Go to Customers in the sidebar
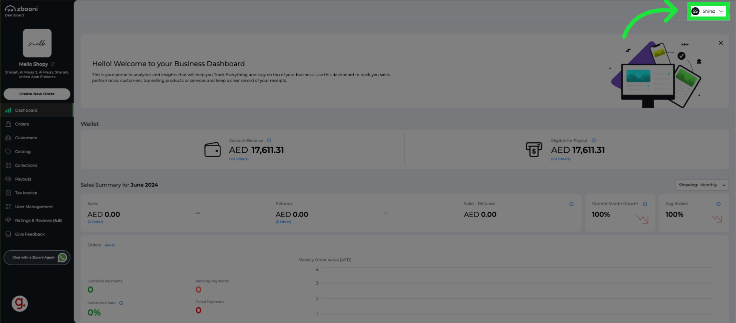 click(26, 138)
